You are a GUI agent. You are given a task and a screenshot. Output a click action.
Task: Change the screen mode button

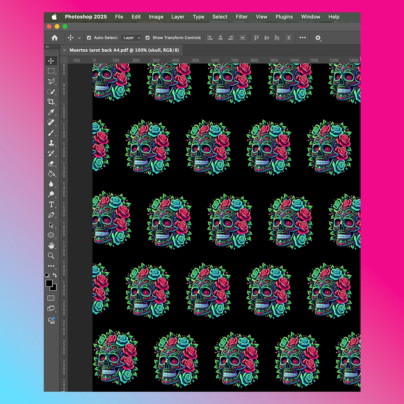click(51, 309)
